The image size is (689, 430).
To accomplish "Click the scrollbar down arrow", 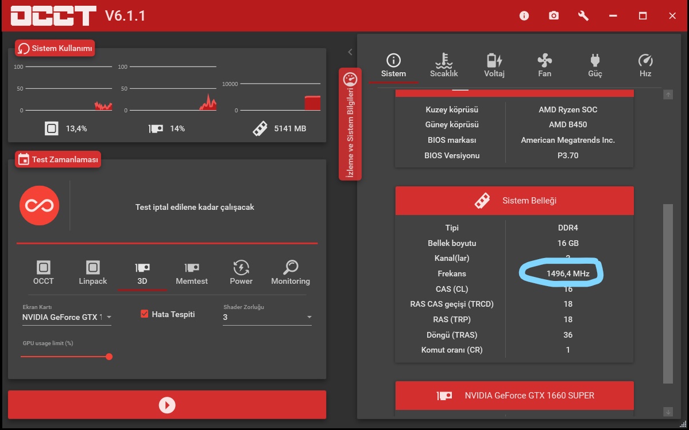I will 668,412.
